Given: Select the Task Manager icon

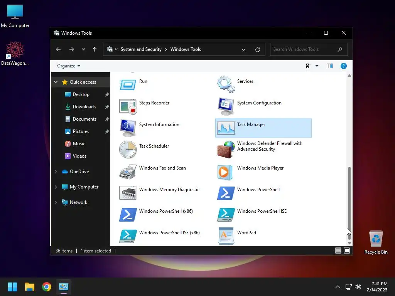Looking at the screenshot, I should [226, 128].
